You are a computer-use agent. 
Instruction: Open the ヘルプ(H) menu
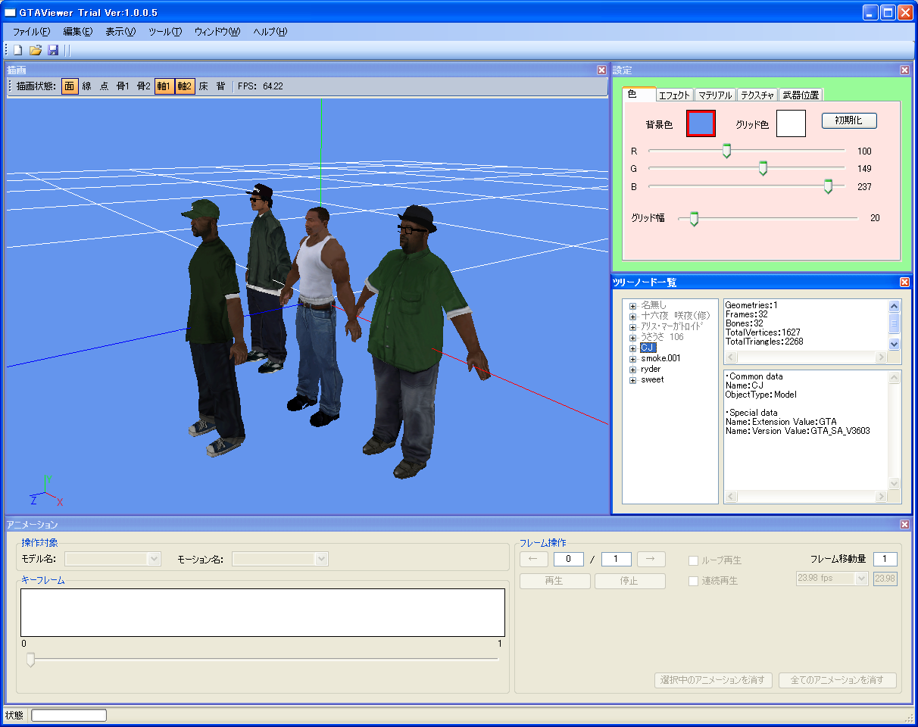coord(270,32)
